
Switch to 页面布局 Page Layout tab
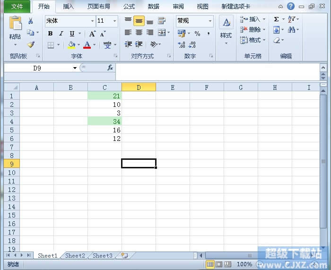[x=99, y=7]
